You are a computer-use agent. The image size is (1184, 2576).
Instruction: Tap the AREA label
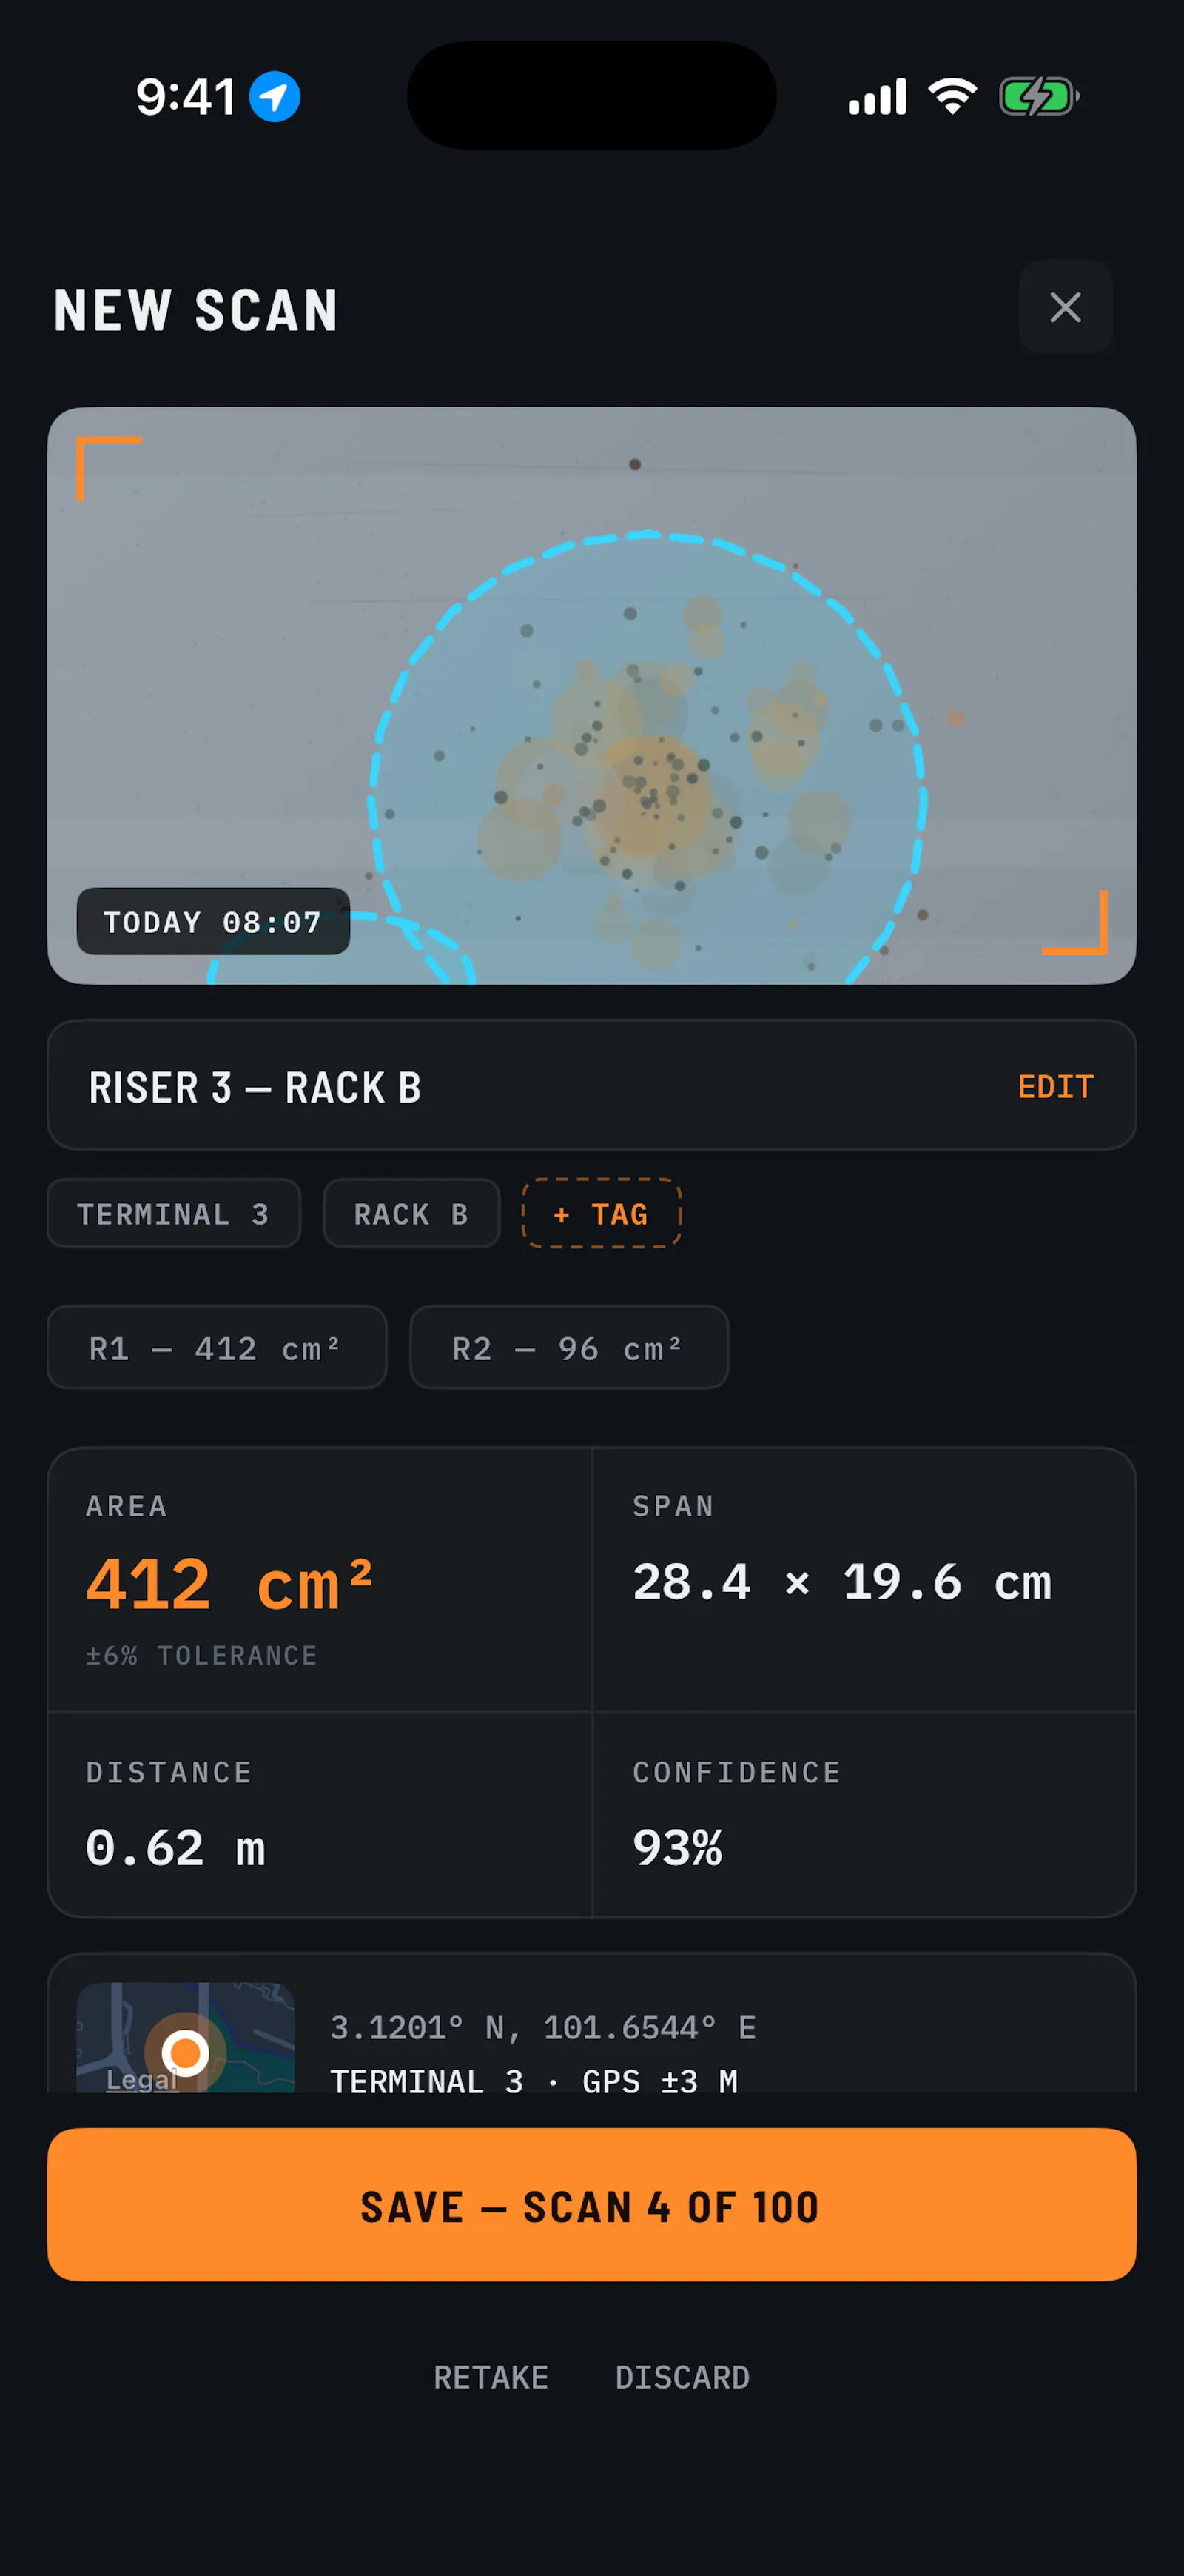pyautogui.click(x=127, y=1506)
